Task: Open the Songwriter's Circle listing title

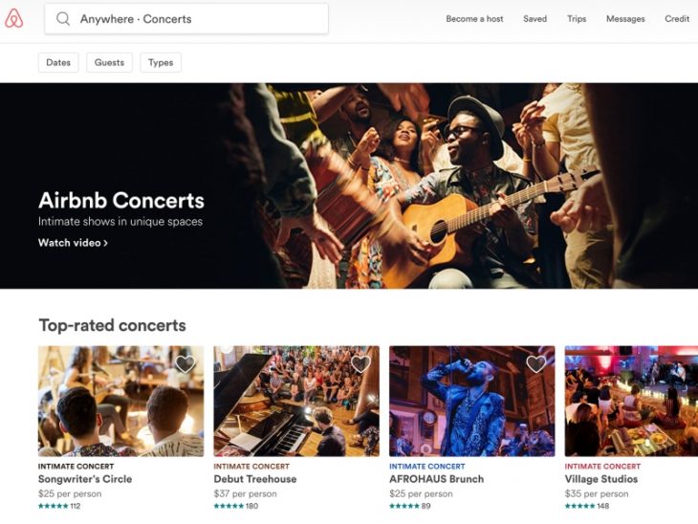Action: (x=85, y=479)
